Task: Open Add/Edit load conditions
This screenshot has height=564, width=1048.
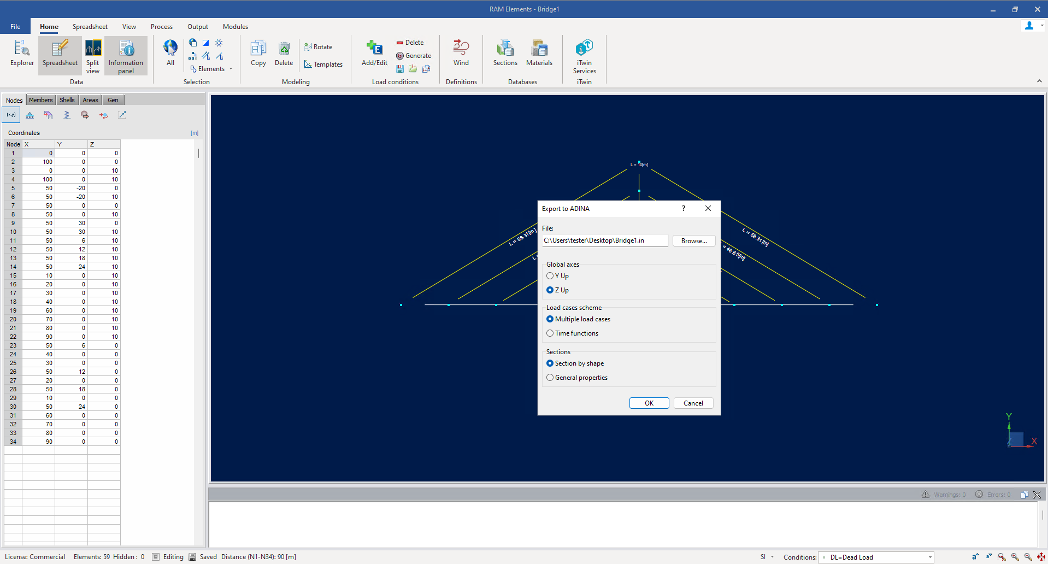Action: pos(374,53)
